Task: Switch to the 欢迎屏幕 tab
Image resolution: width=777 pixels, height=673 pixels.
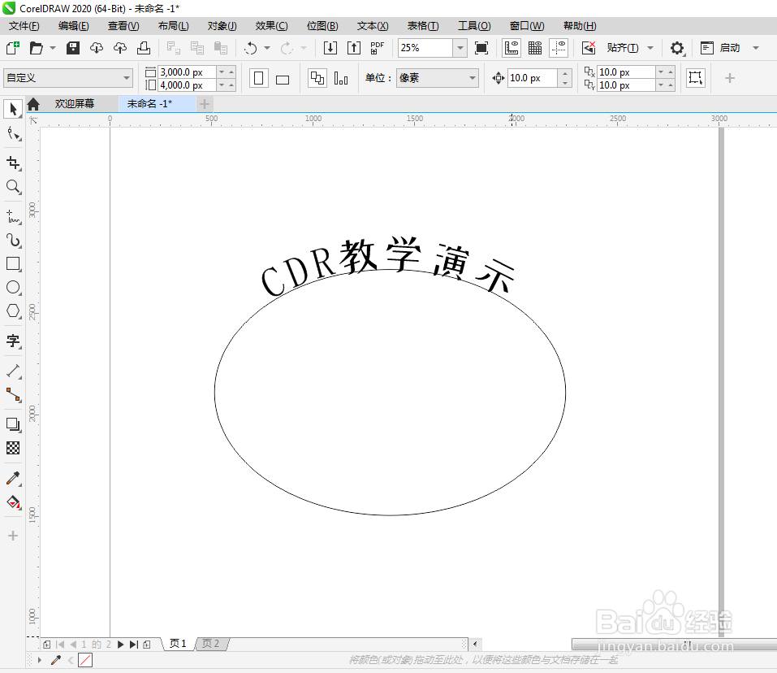Action: [75, 104]
